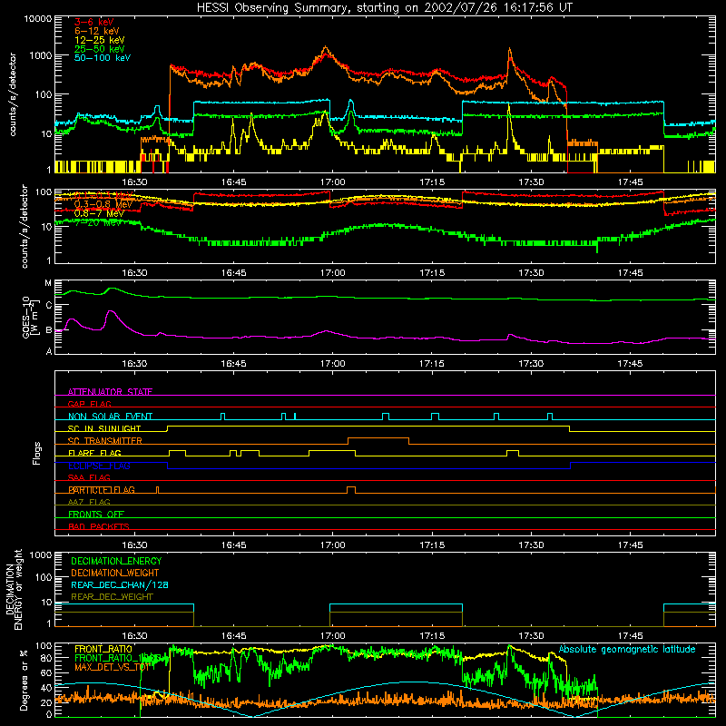Click 'DECIMATION_ENERGY' legend label
Screen dimensions: 726x726
[116, 561]
